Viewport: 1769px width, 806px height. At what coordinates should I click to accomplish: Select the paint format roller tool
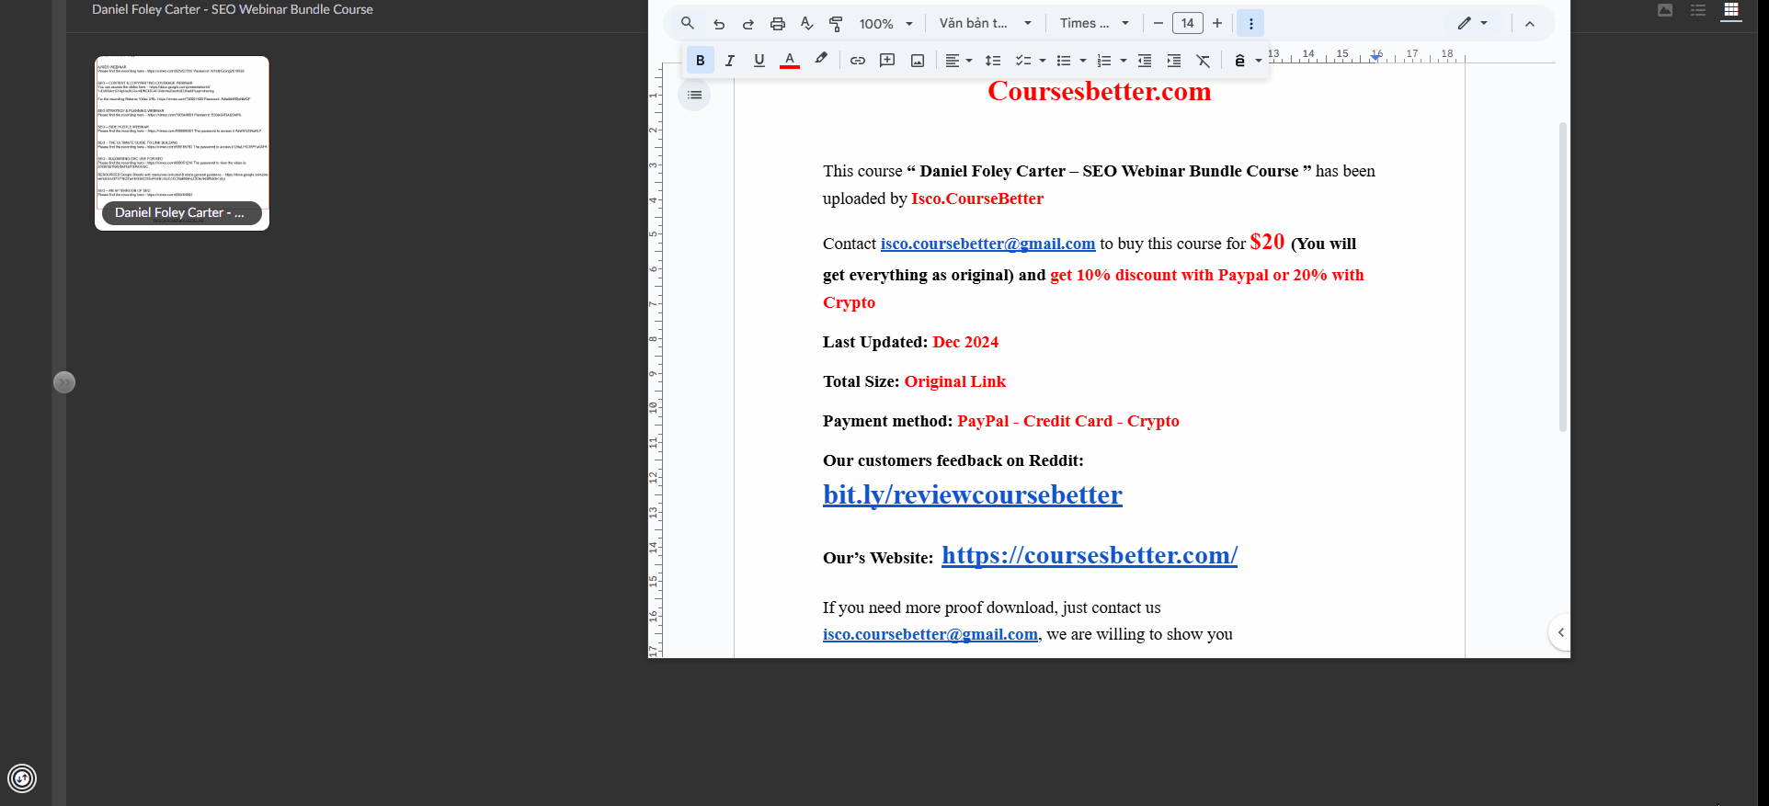pyautogui.click(x=836, y=24)
